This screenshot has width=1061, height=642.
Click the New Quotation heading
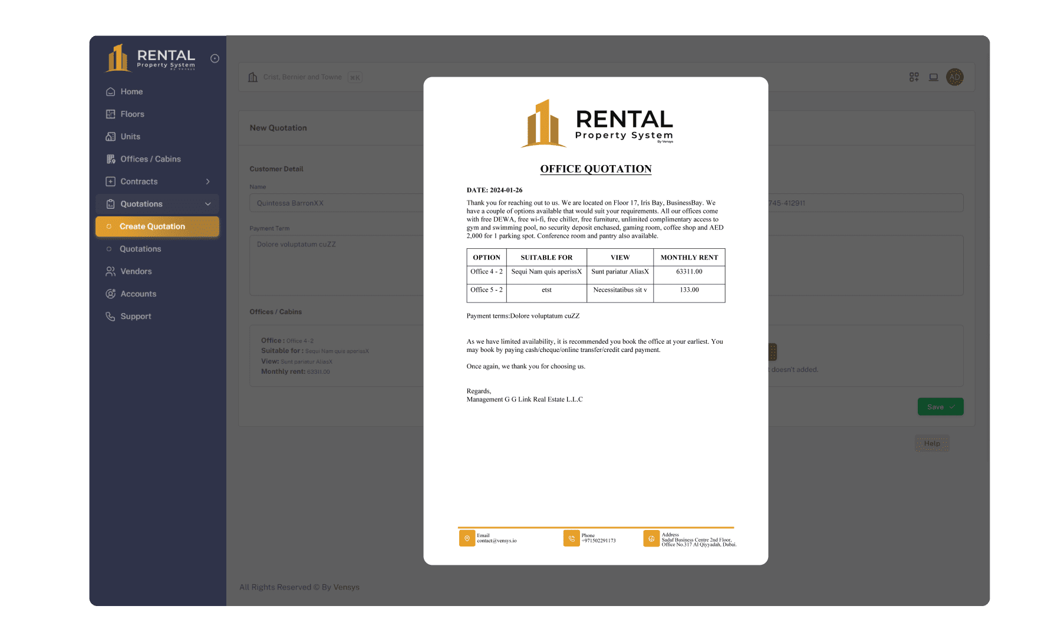click(x=278, y=128)
